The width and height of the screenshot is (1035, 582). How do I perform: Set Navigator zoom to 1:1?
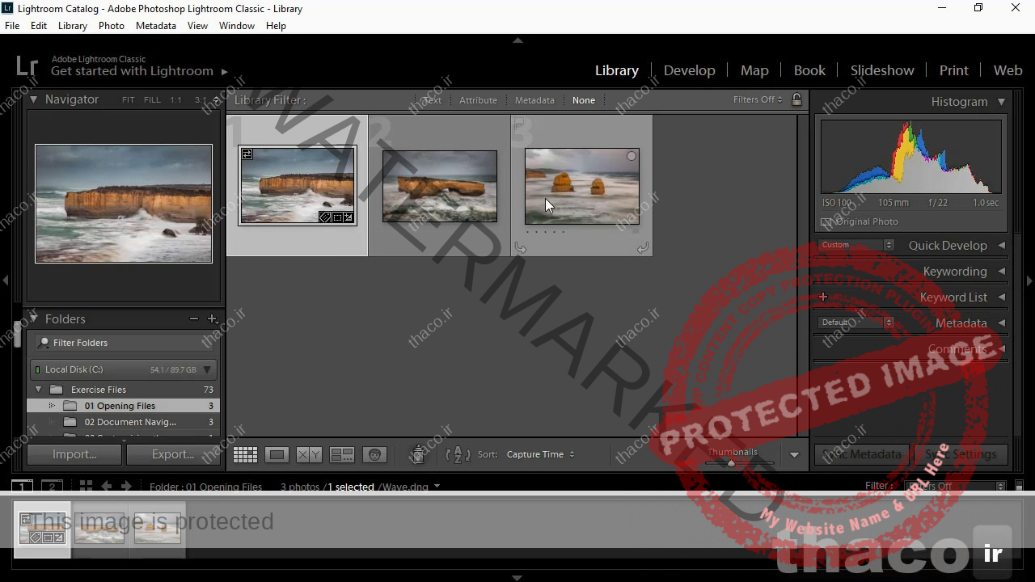pyautogui.click(x=175, y=100)
